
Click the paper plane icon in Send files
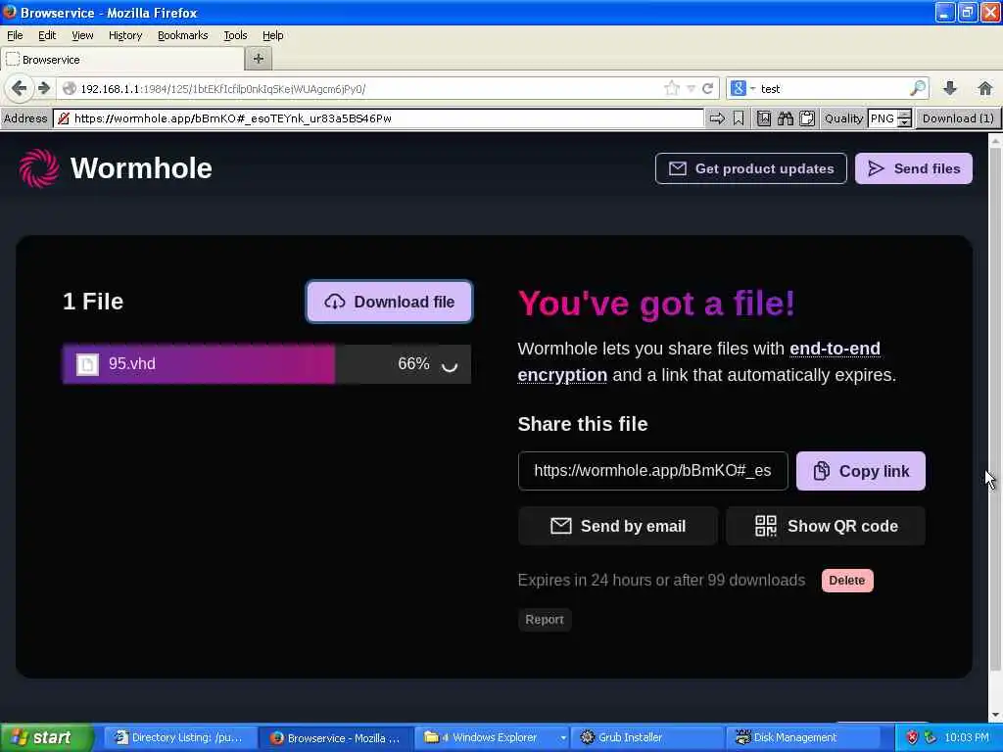(876, 168)
